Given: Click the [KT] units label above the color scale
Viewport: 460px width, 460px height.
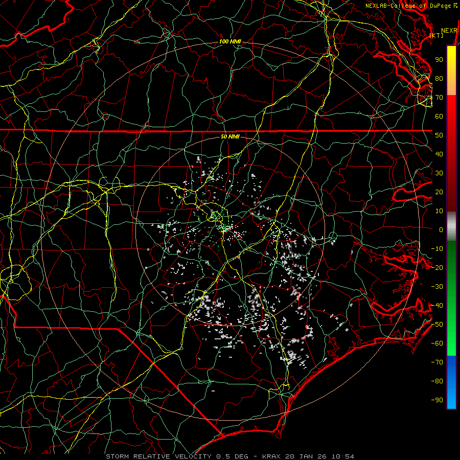Looking at the screenshot, I should coord(436,35).
